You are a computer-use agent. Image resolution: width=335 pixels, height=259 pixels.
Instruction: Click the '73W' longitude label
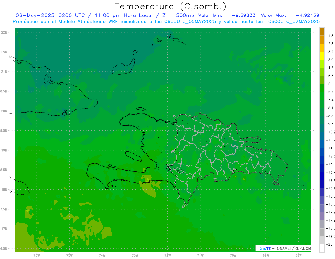[135, 255]
